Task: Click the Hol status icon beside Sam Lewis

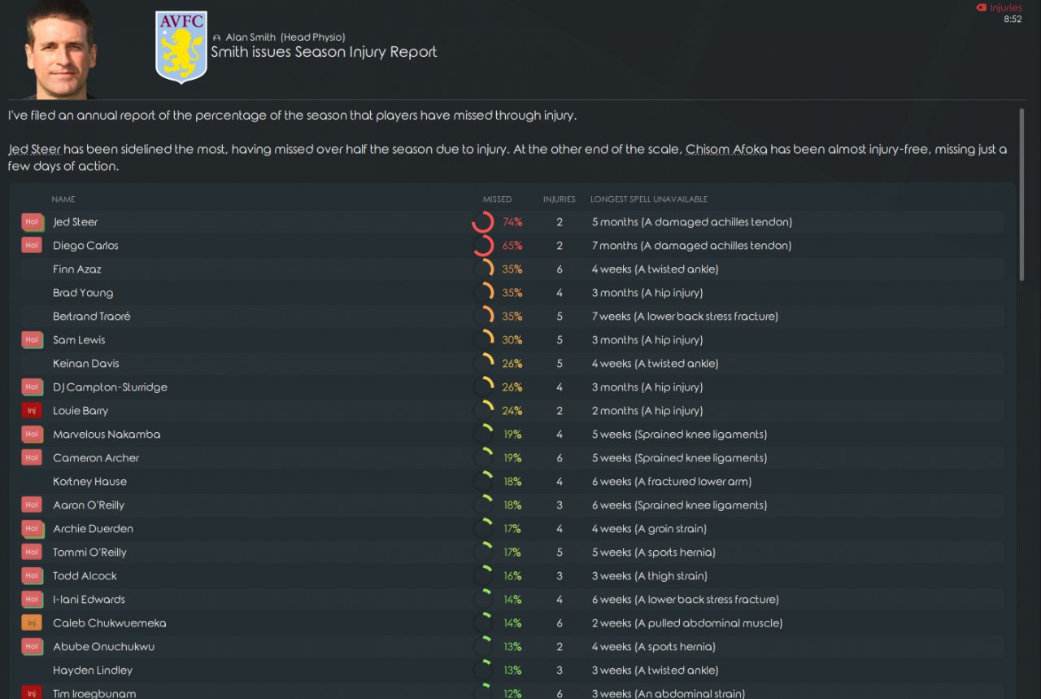Action: [x=32, y=340]
